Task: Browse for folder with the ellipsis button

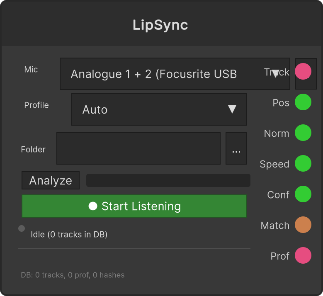Action: 236,148
